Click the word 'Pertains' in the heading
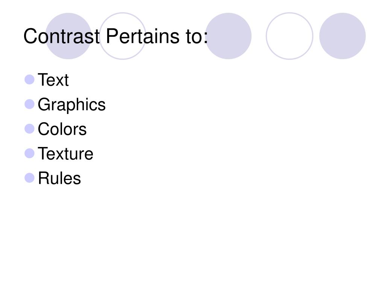This screenshot has height=288, width=385. (x=142, y=36)
